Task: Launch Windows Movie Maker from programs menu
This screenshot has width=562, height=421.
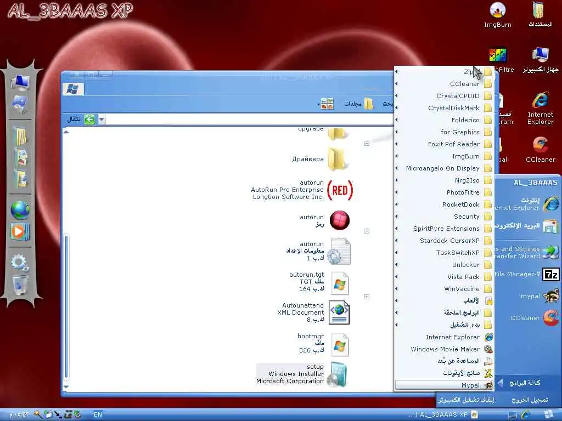Action: click(444, 349)
